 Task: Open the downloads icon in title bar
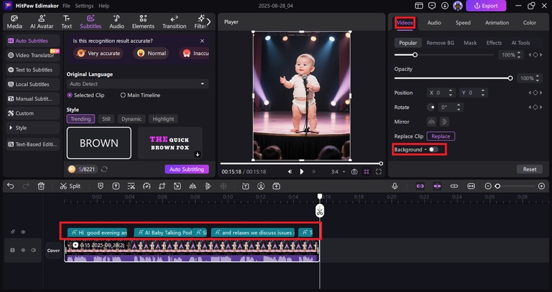click(444, 6)
